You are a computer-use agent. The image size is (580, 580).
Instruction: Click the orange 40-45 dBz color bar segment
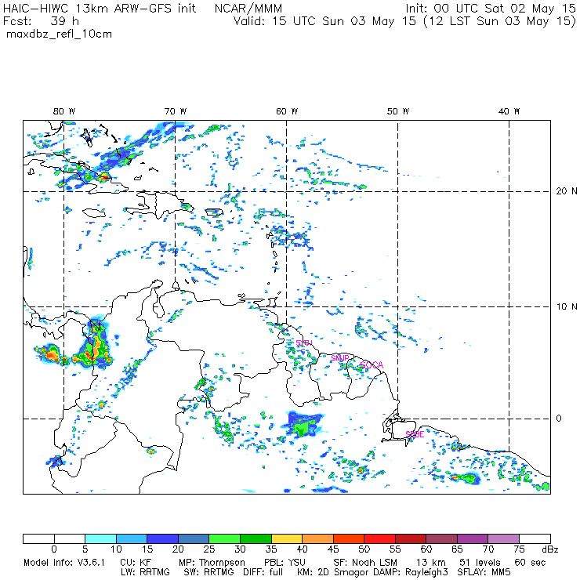coord(317,538)
